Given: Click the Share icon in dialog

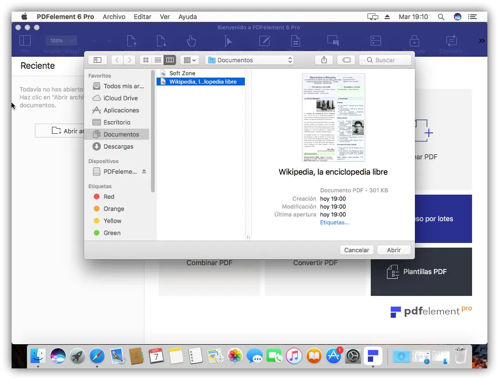Looking at the screenshot, I should click(x=324, y=60).
